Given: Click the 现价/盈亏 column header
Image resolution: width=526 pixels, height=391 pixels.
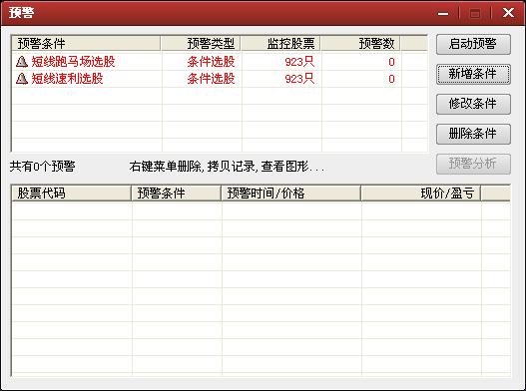Looking at the screenshot, I should click(x=420, y=194).
